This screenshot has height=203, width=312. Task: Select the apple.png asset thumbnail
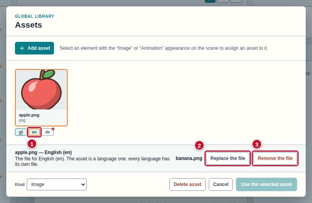pos(41,98)
